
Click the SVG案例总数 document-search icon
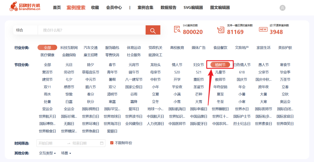(177, 30)
